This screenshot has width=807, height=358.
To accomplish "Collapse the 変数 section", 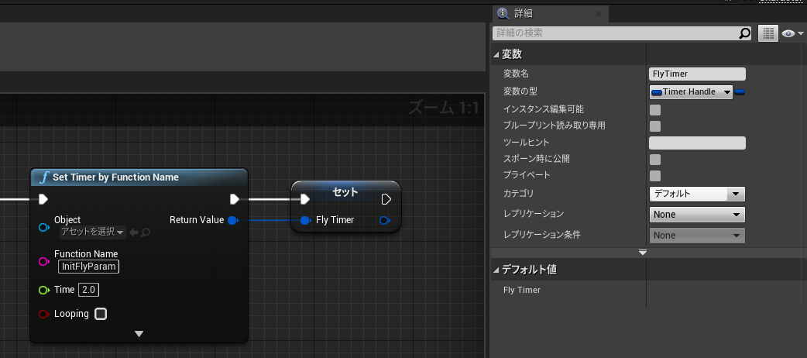I will pyautogui.click(x=496, y=54).
